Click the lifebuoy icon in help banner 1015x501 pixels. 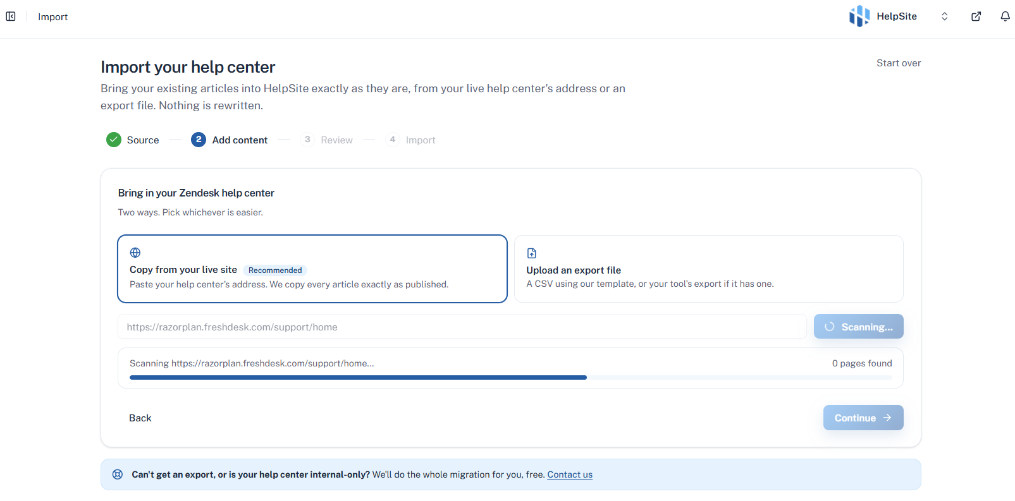coord(118,474)
